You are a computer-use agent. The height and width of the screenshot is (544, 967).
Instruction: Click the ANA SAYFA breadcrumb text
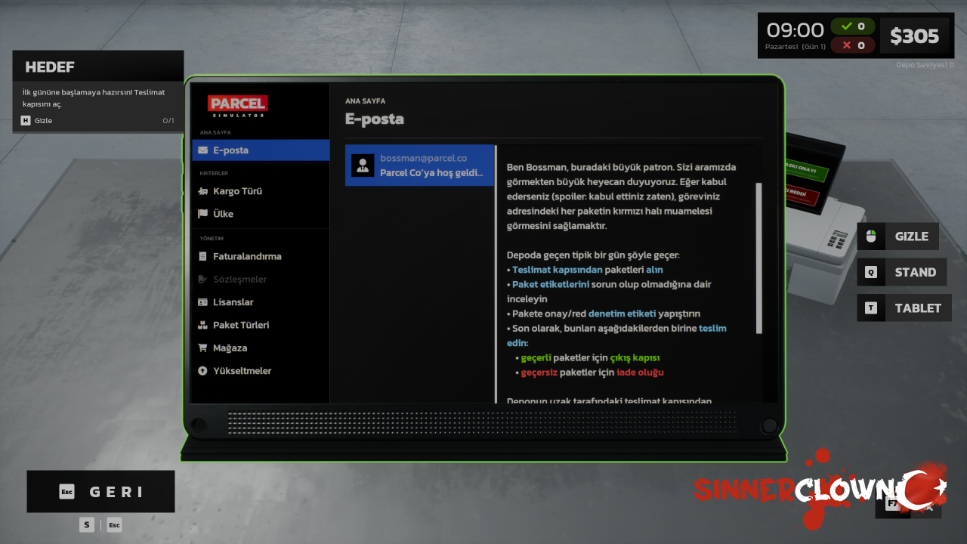tap(366, 101)
